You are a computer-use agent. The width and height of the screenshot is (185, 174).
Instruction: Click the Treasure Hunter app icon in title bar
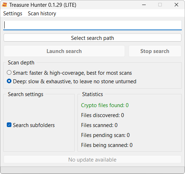(5, 5)
